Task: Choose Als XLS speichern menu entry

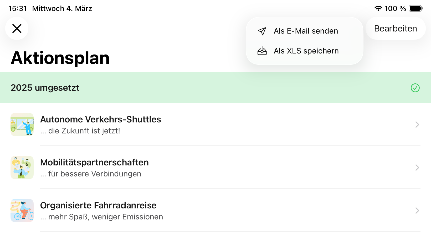Action: point(306,51)
